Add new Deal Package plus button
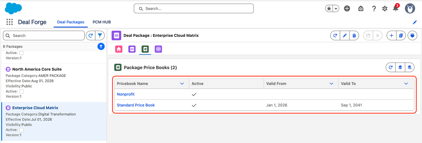The height and width of the screenshot is (143, 422). (x=391, y=35)
